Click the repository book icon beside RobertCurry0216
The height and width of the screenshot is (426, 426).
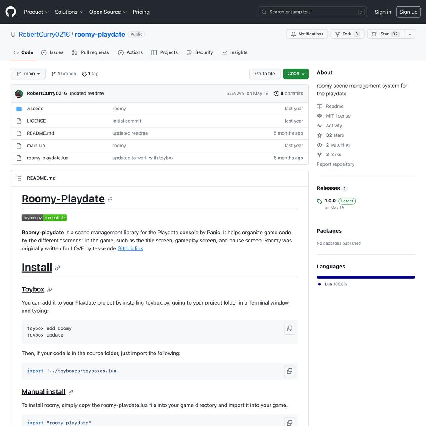(13, 34)
